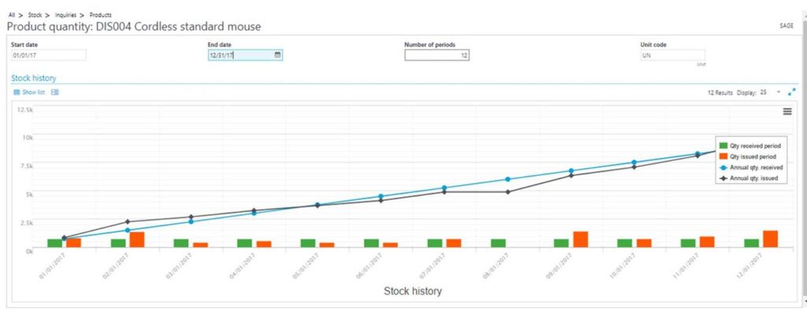Click the Unit code field
The width and height of the screenshot is (807, 313).
[673, 55]
